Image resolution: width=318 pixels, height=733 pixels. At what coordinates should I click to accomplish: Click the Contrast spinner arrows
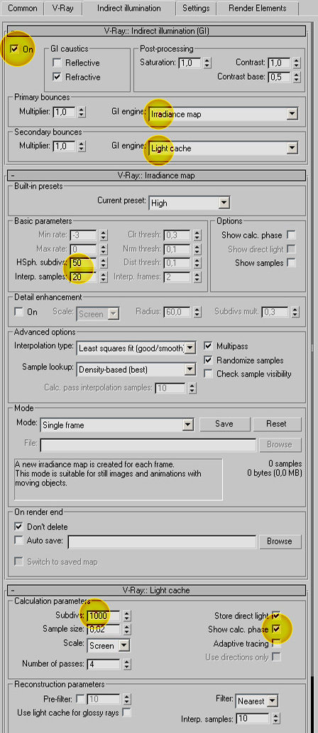[x=296, y=63]
